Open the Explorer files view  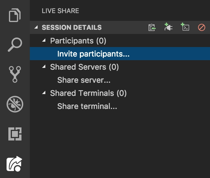(x=15, y=15)
